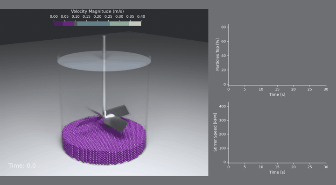The width and height of the screenshot is (336, 185).
Task: Select the 20 tick on Particles Top axis
Action: point(224,70)
